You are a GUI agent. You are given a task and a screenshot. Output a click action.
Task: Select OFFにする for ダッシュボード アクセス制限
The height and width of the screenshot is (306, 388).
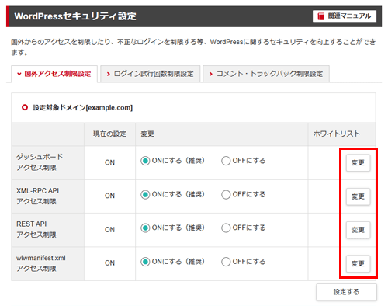point(226,161)
